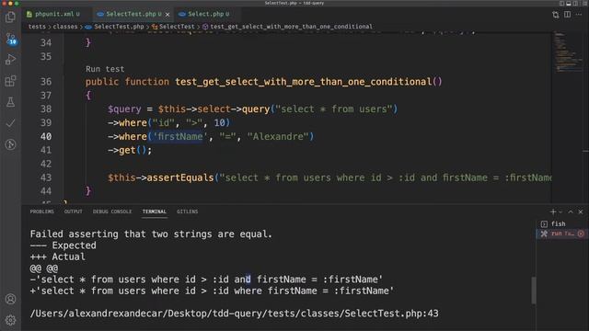The width and height of the screenshot is (589, 331).
Task: Click the expected query line starting with minus
Action: click(206, 280)
